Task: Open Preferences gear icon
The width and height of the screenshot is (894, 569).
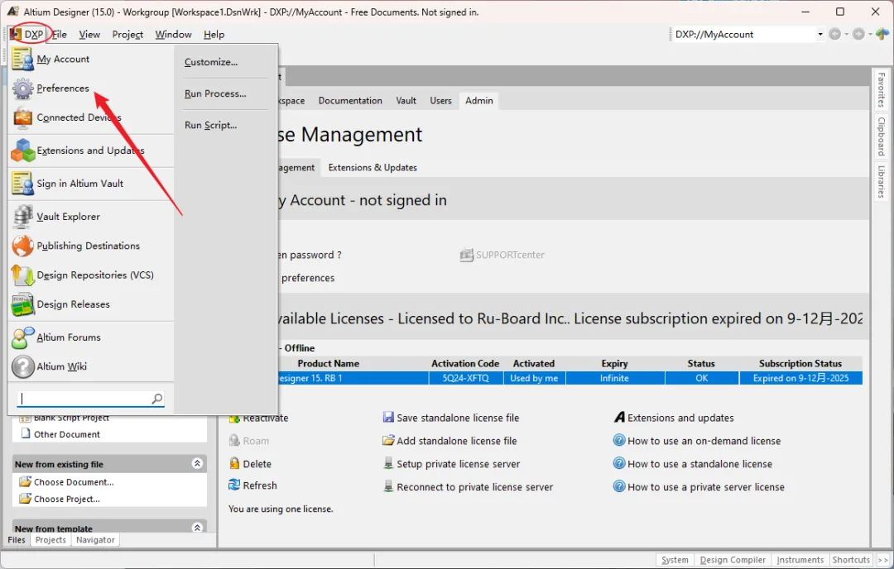Action: point(23,88)
